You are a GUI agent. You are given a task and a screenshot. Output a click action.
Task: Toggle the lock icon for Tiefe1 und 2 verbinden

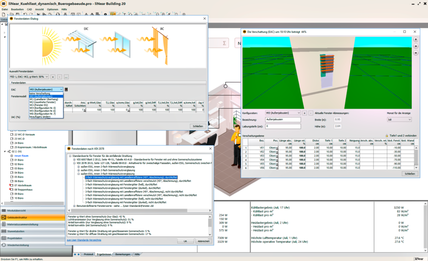[386, 136]
